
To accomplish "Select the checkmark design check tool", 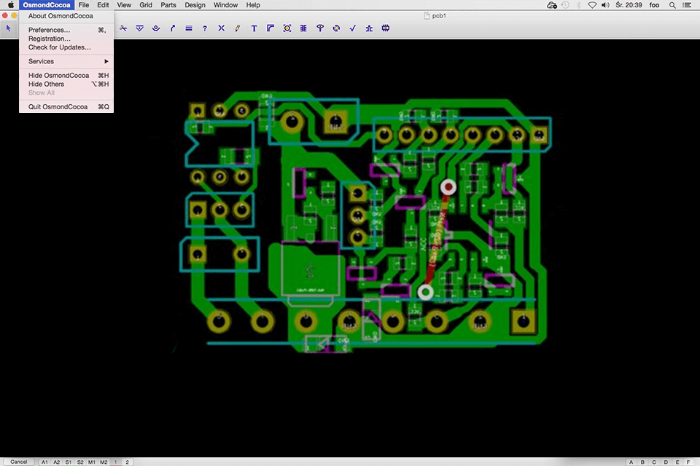I will pos(352,28).
